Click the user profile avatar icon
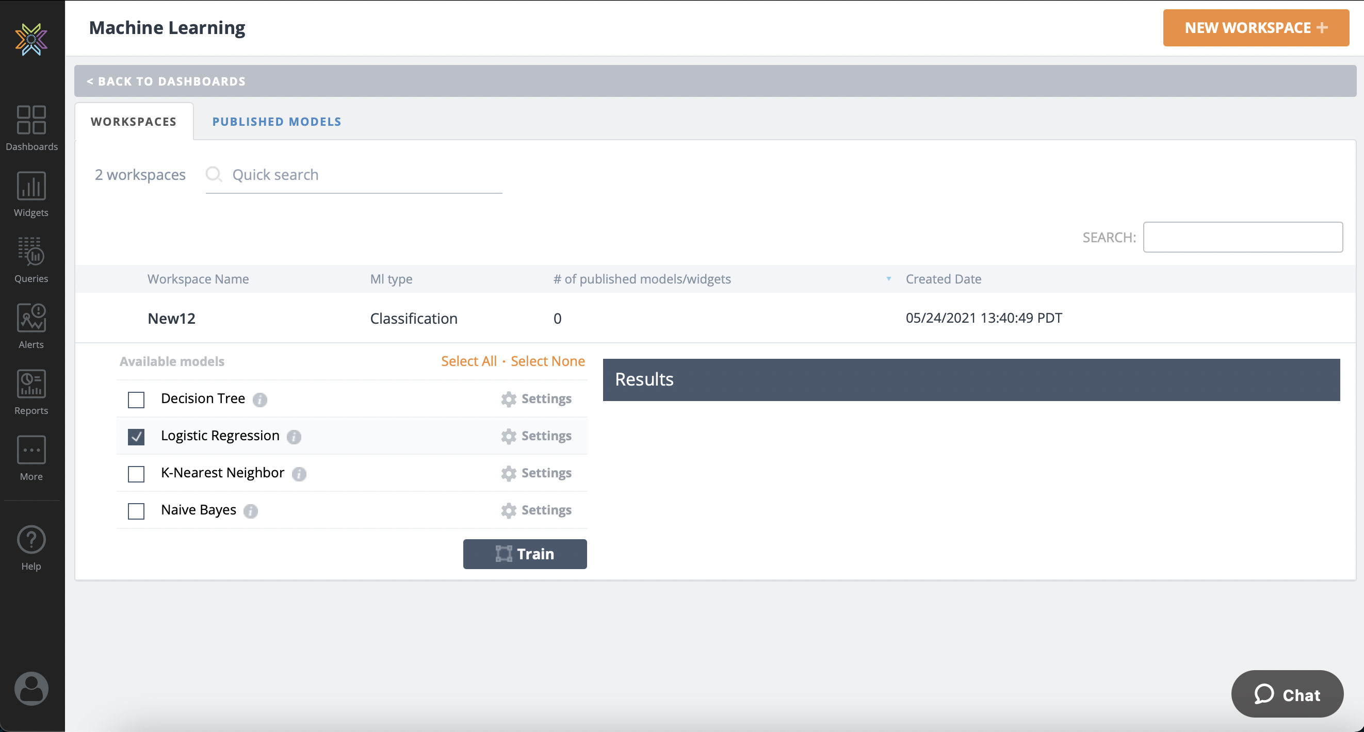The image size is (1364, 732). click(31, 688)
